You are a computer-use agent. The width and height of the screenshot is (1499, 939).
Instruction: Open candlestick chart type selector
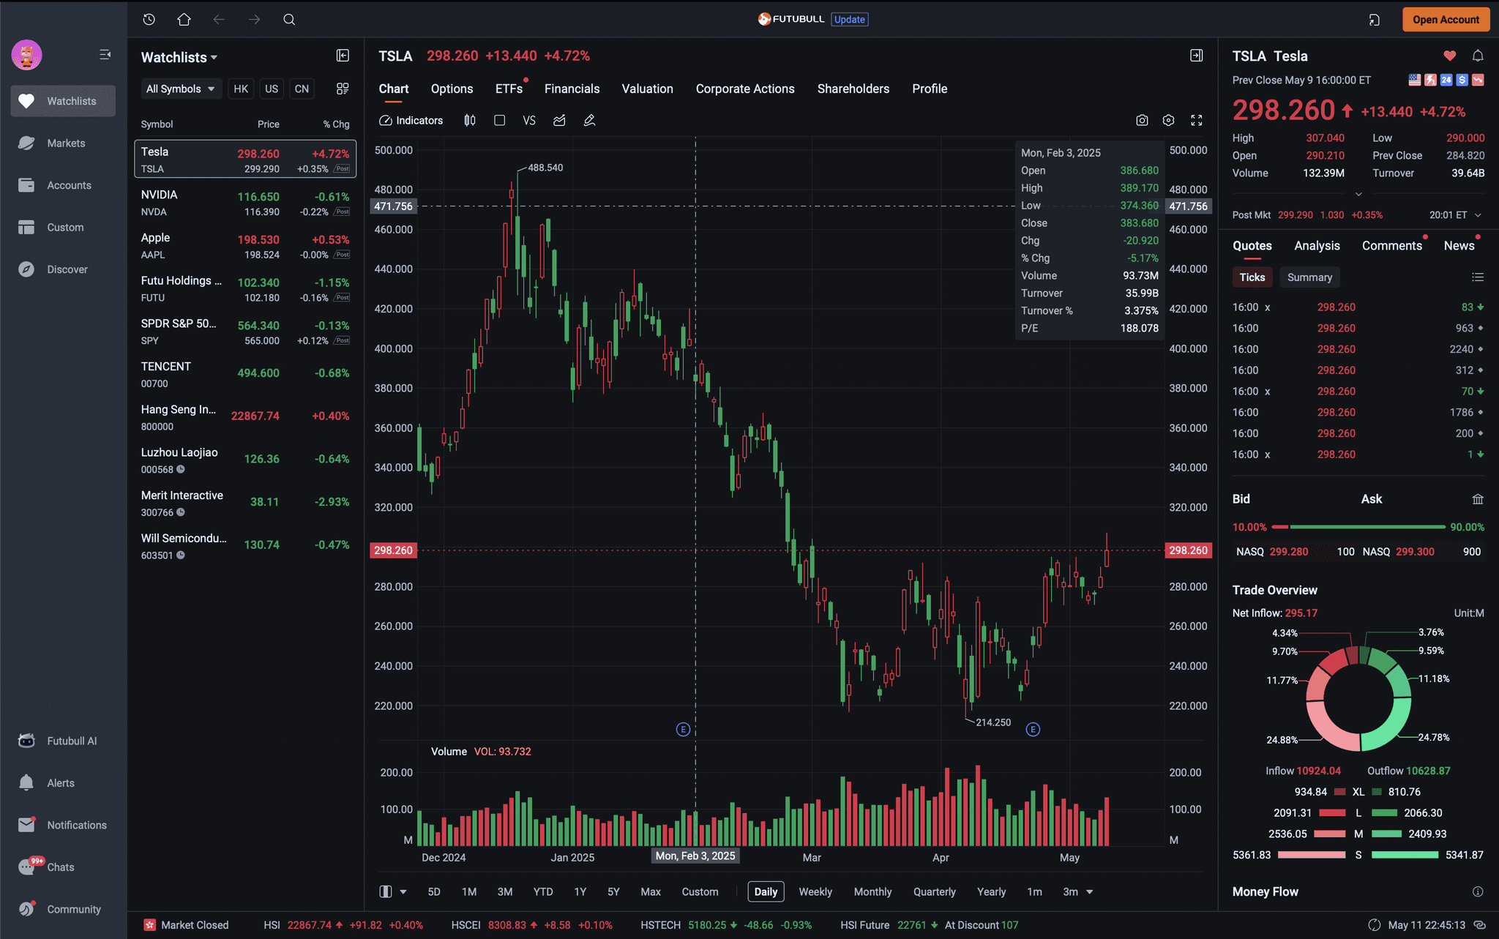(x=470, y=120)
